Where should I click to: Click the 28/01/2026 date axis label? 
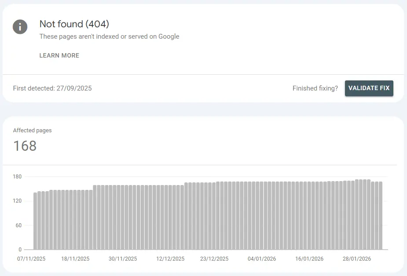(357, 259)
